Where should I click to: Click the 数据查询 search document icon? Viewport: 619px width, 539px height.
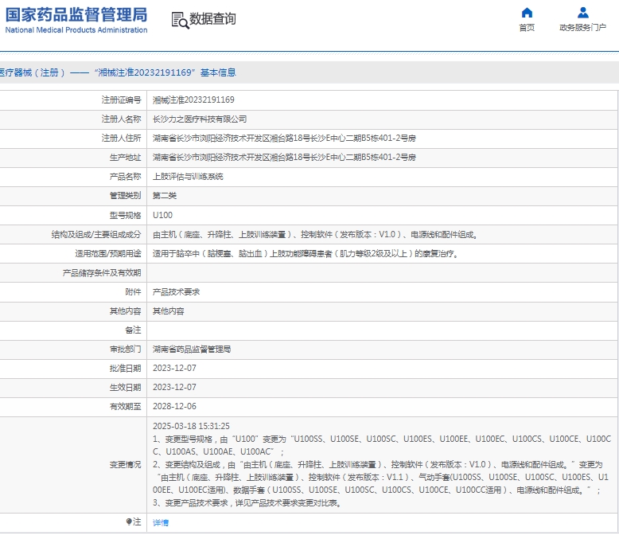tap(180, 20)
